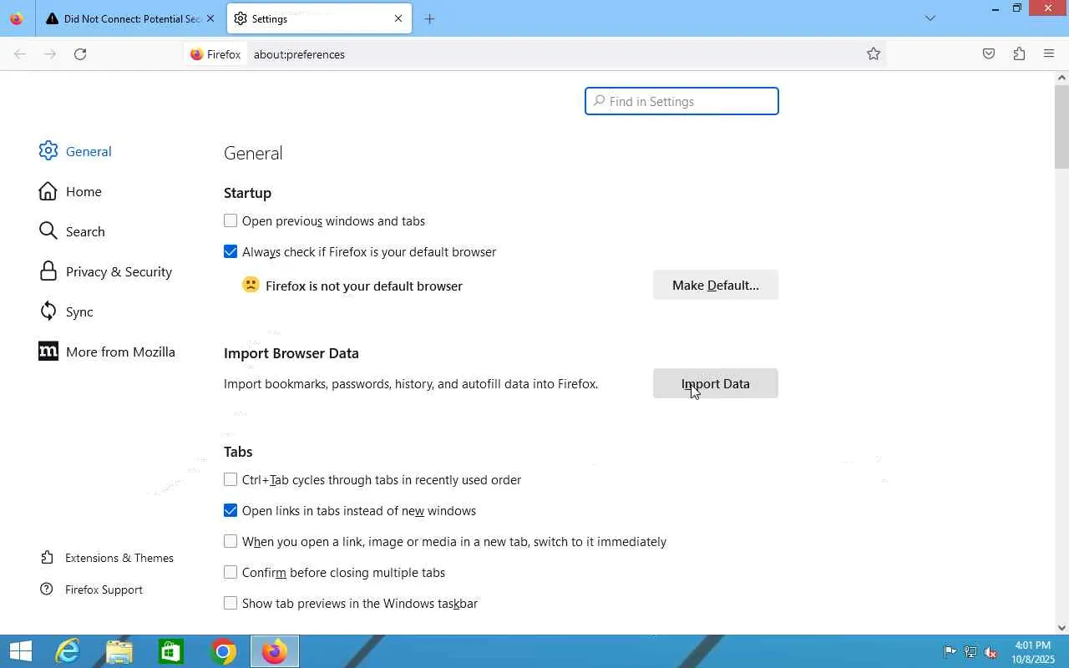Click the Make Default button
The image size is (1069, 668).
point(716,286)
